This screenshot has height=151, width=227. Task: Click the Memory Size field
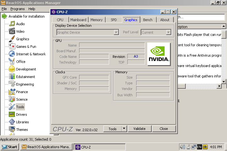[x=153, y=77]
